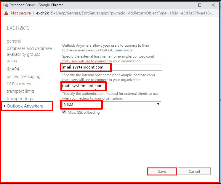
Task: Click the Save button
Action: tap(162, 171)
